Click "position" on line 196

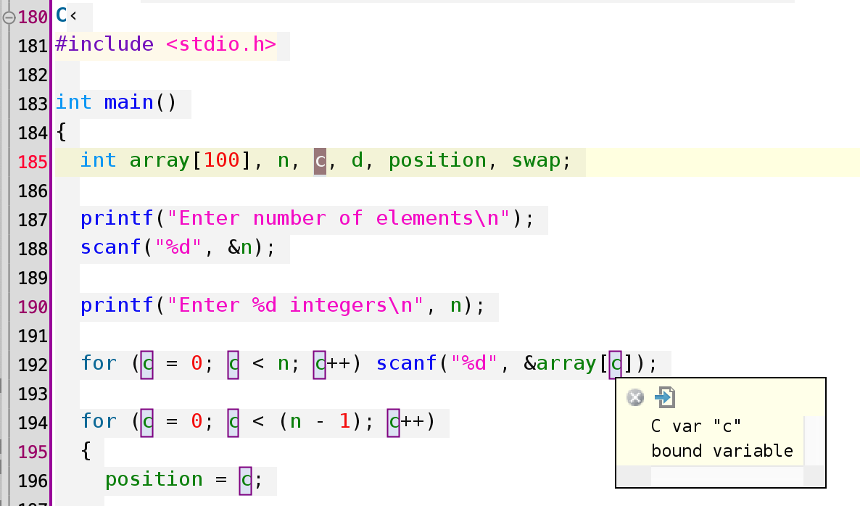(154, 479)
